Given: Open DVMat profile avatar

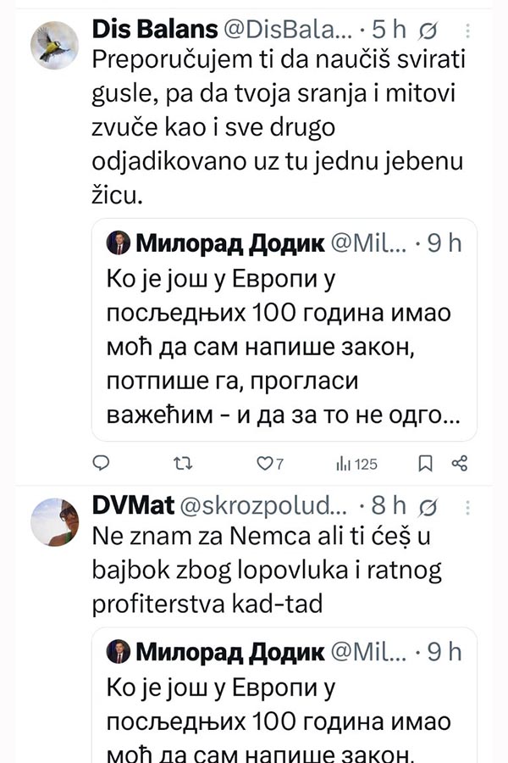Looking at the screenshot, I should point(54,521).
